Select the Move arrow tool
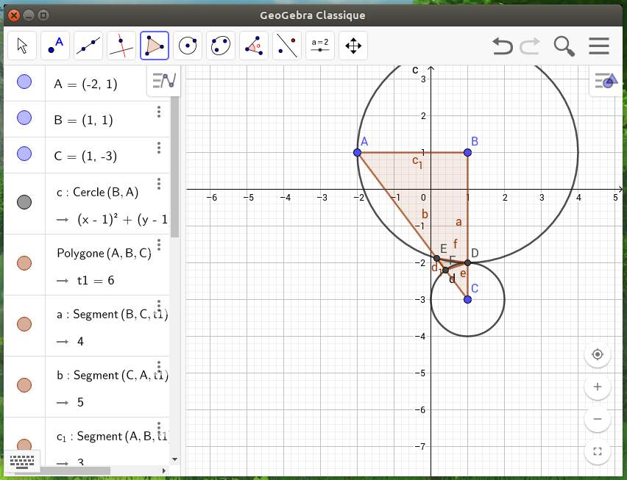The width and height of the screenshot is (627, 480). [22, 46]
